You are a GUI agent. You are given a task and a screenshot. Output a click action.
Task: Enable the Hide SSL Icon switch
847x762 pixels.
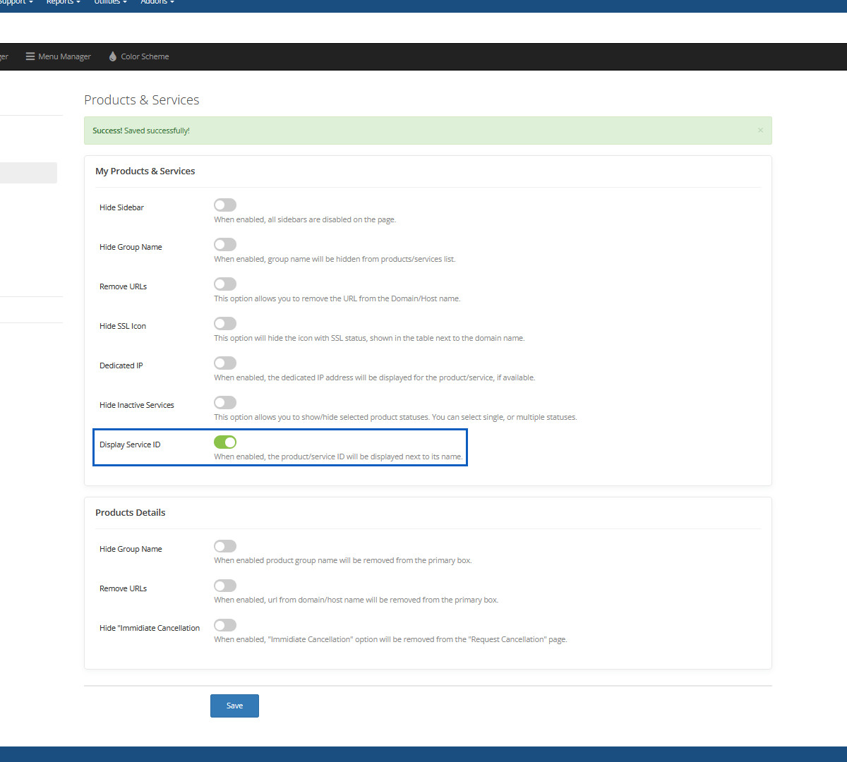click(x=225, y=324)
